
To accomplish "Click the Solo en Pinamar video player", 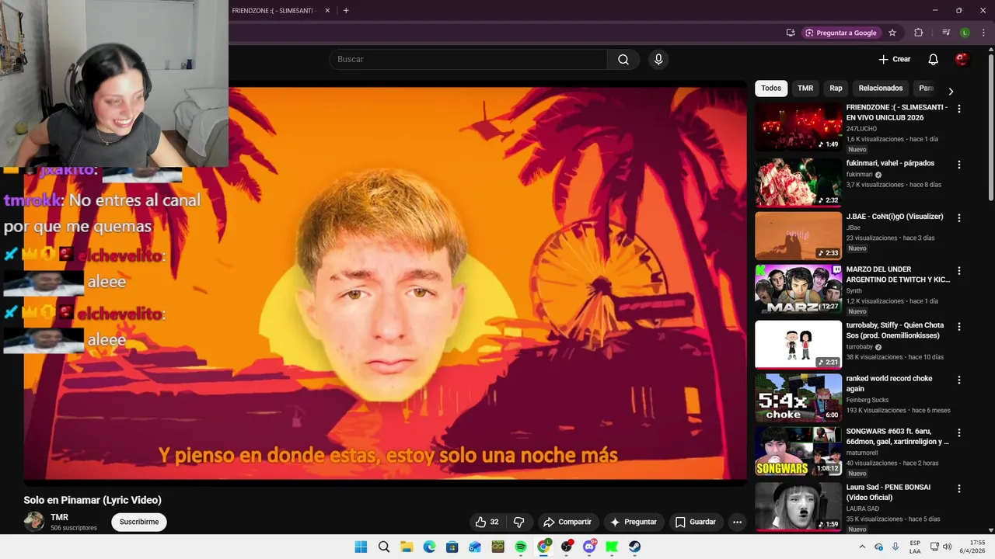I will [x=386, y=283].
